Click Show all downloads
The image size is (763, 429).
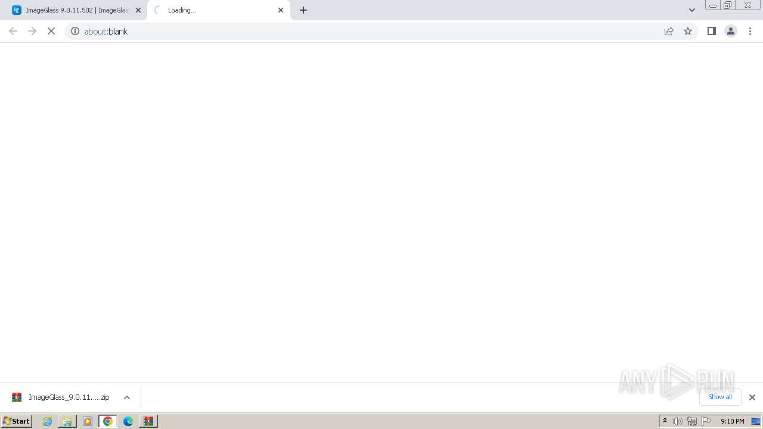point(720,397)
